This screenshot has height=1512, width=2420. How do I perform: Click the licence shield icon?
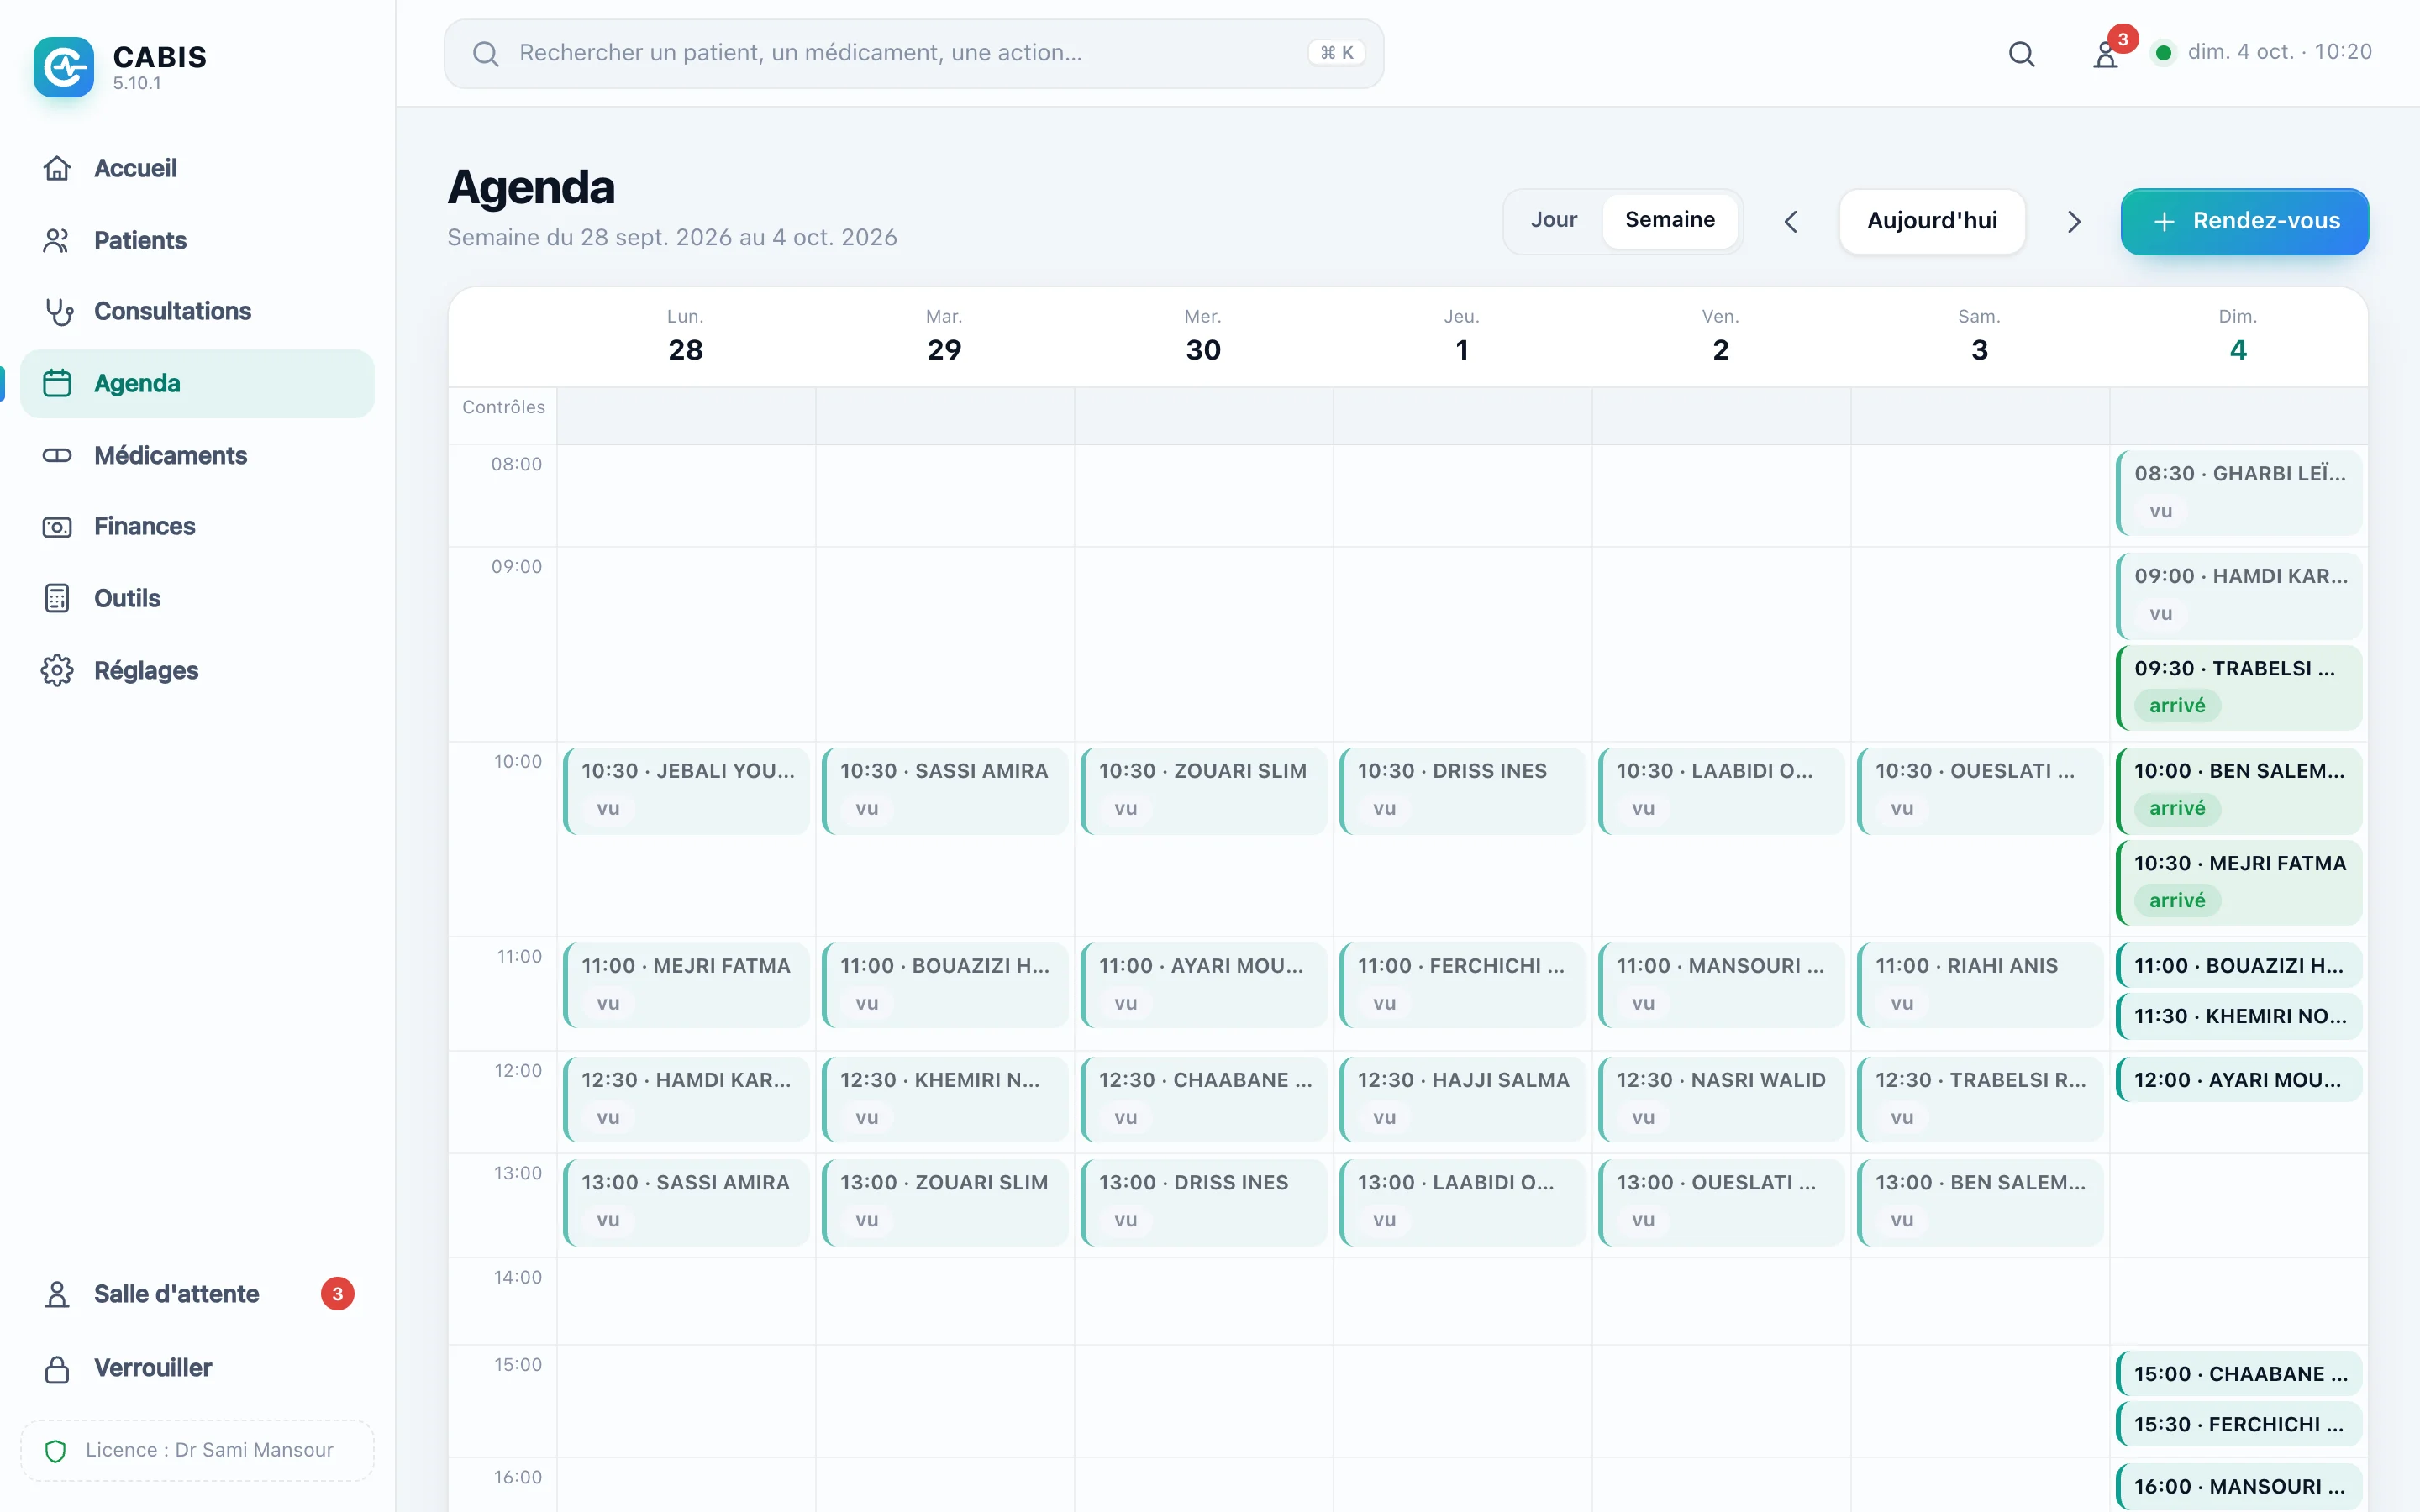(56, 1450)
